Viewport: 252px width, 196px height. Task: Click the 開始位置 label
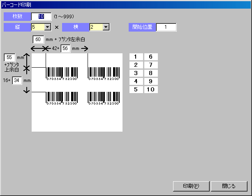click(x=142, y=27)
